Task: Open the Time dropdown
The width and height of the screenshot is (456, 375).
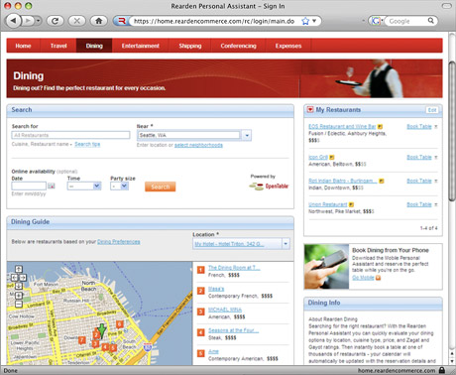Action: point(84,186)
